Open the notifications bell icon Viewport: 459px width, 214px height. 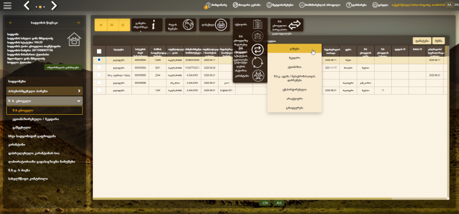point(269,5)
